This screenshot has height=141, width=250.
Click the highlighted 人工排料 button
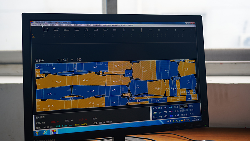[x=184, y=106]
